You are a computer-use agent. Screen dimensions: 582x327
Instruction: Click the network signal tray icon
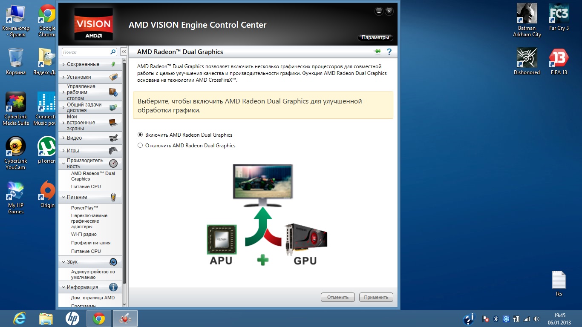point(527,318)
